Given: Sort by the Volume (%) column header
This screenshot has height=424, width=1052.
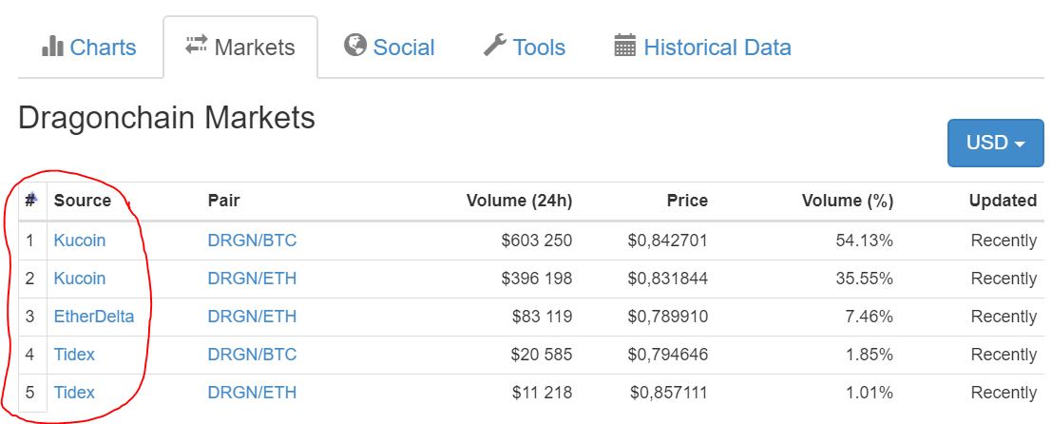Looking at the screenshot, I should click(x=848, y=201).
